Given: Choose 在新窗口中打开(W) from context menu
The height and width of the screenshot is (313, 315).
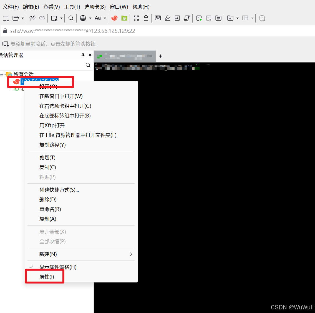Looking at the screenshot, I should pyautogui.click(x=81, y=96).
